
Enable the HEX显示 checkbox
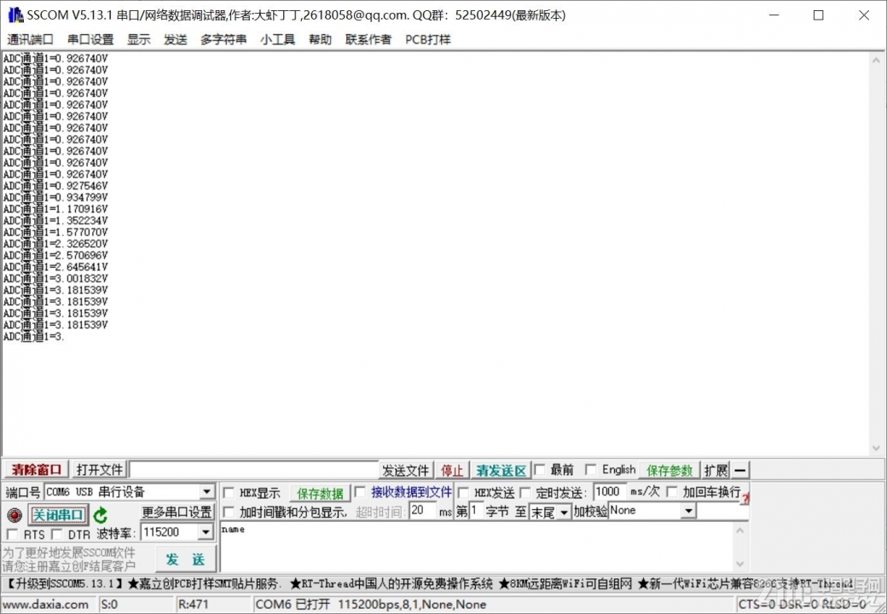pos(229,493)
